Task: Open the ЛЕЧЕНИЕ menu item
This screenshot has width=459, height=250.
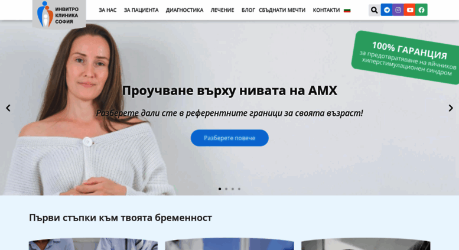Action: click(222, 10)
